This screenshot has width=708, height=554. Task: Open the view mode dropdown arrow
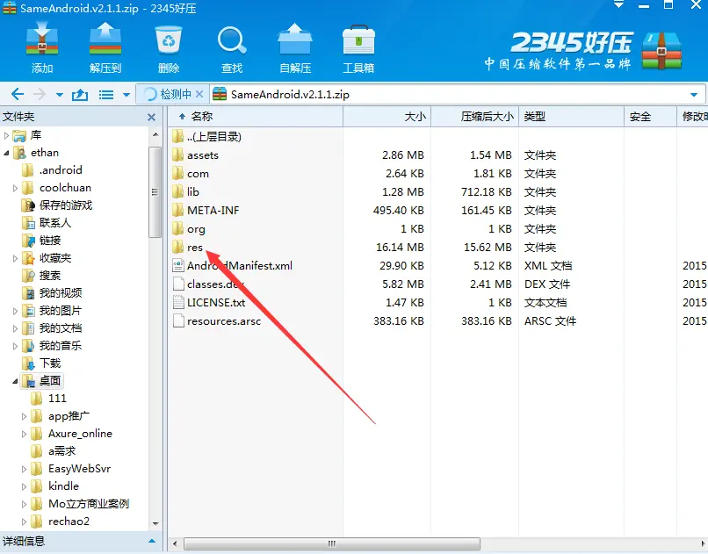tap(126, 95)
